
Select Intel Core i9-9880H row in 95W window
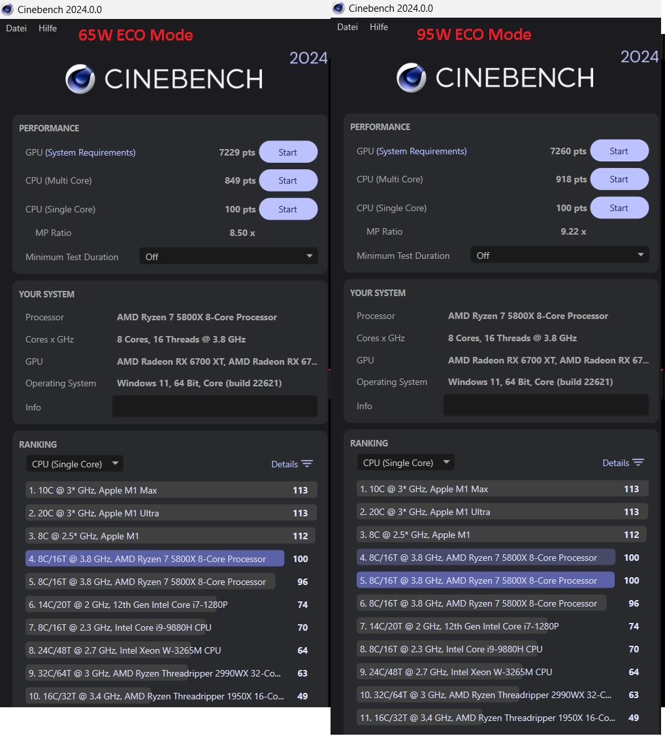(x=502, y=648)
